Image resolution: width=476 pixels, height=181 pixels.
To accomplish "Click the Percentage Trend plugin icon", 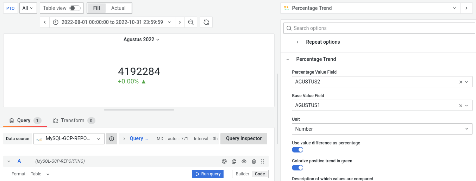I will pyautogui.click(x=286, y=8).
